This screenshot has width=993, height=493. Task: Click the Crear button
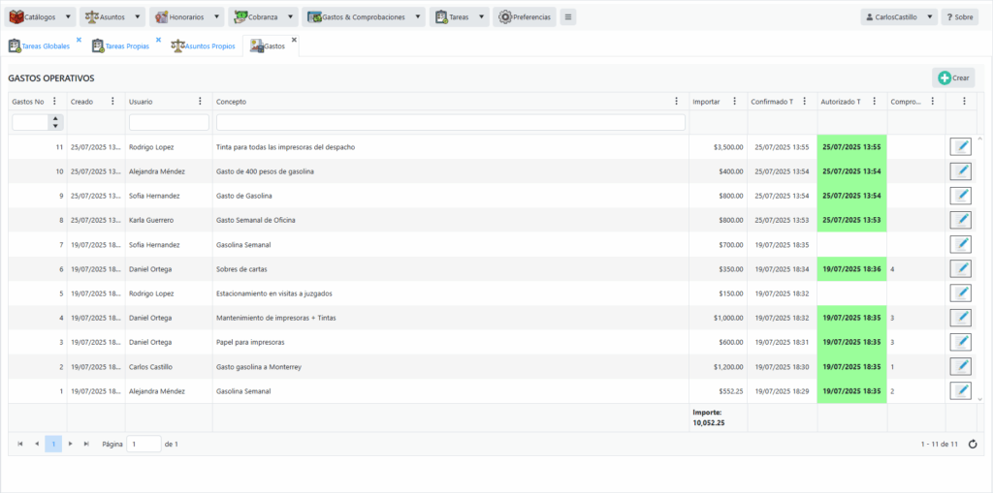pyautogui.click(x=953, y=77)
